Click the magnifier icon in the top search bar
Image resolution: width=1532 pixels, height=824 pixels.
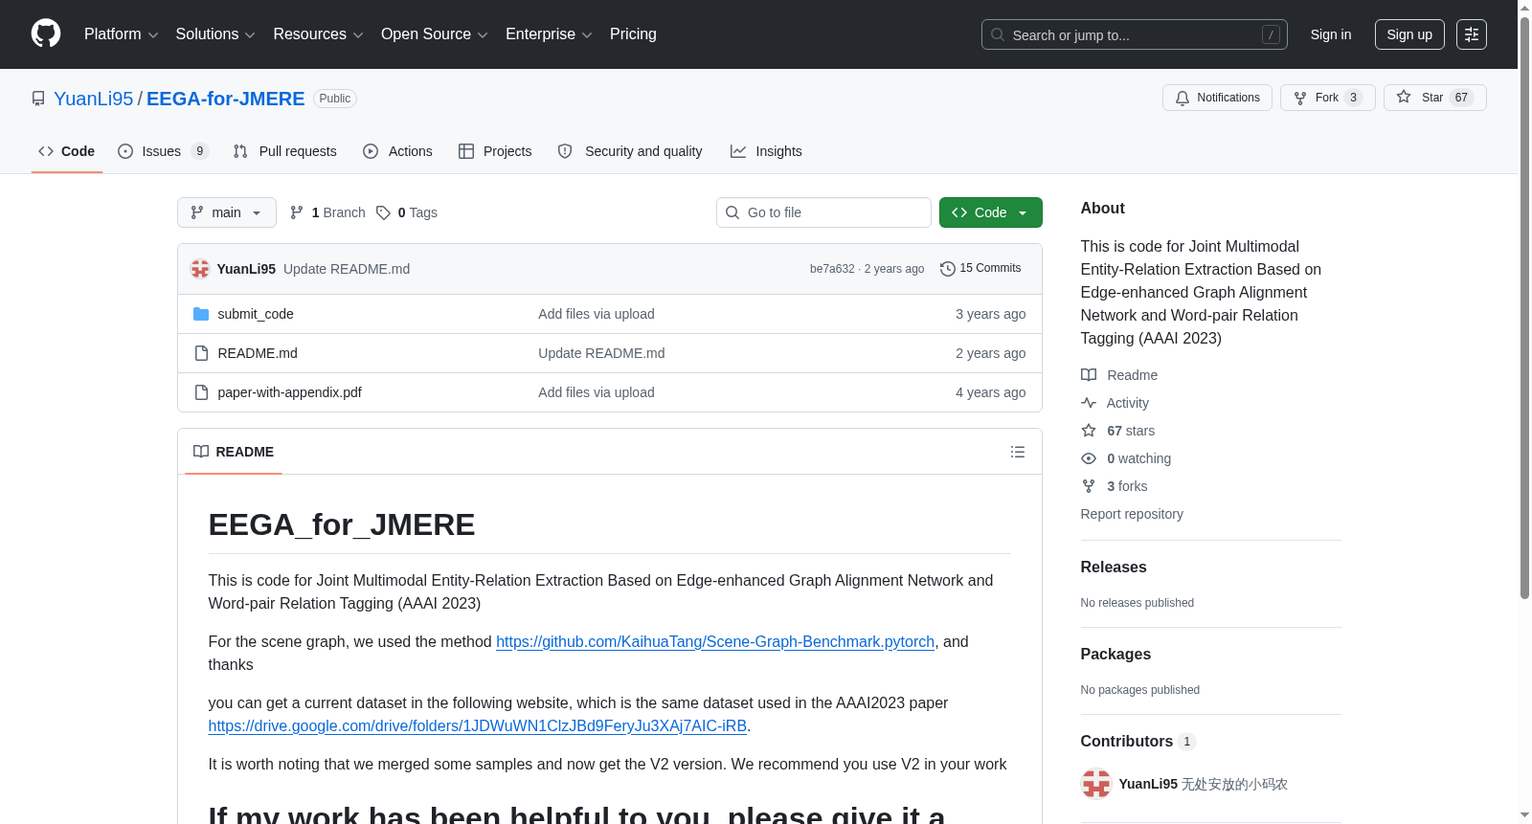click(998, 34)
